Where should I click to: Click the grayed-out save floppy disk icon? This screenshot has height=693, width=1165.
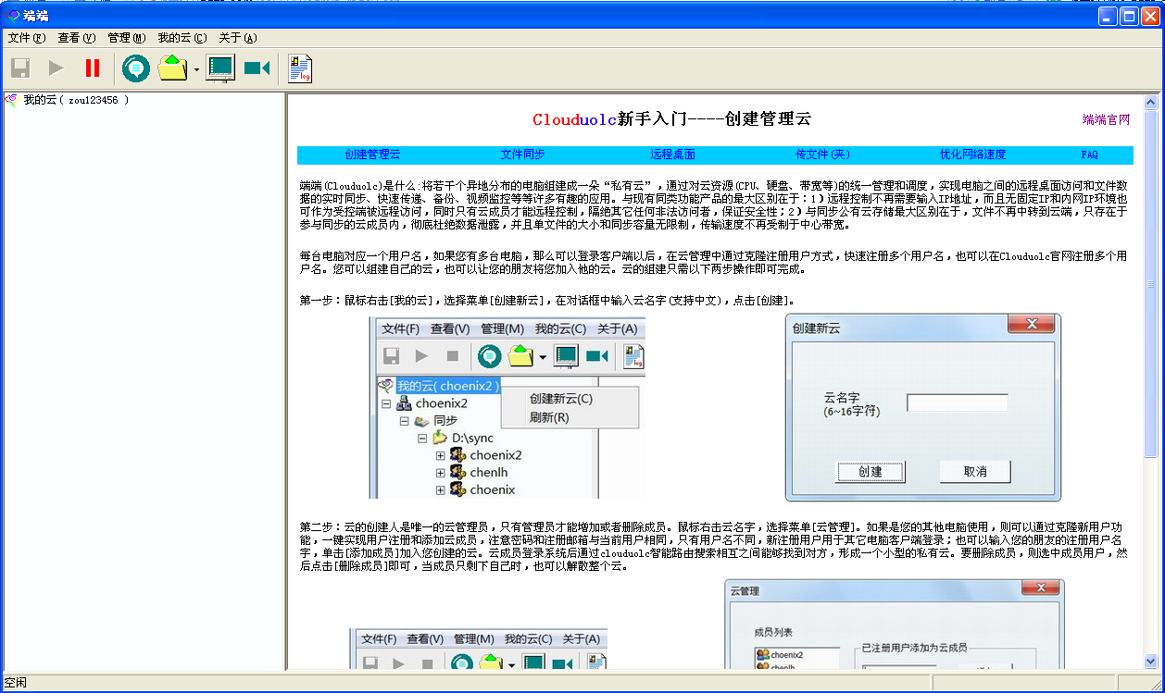click(x=20, y=68)
